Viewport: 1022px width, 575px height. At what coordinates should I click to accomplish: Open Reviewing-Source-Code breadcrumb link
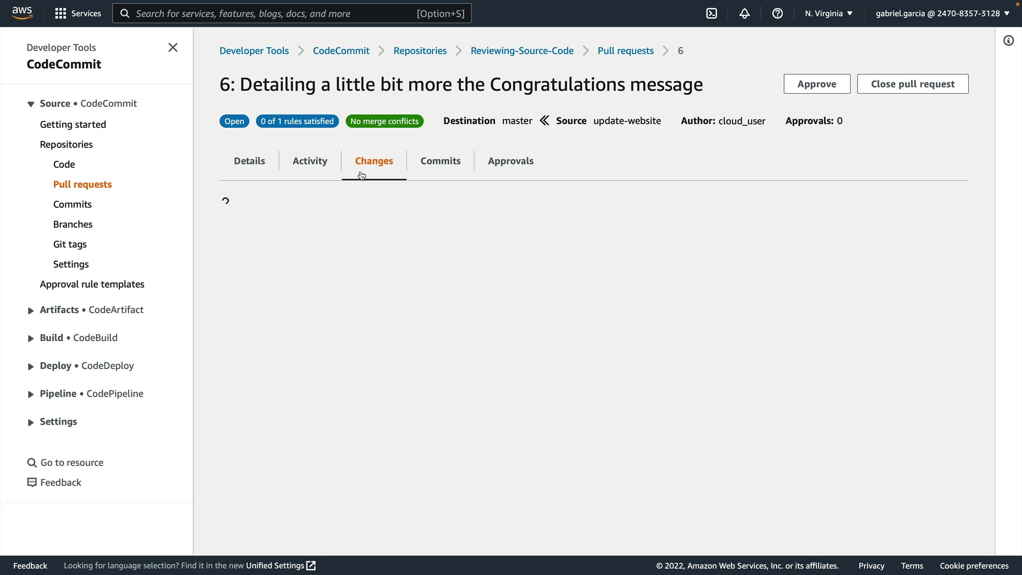click(522, 51)
